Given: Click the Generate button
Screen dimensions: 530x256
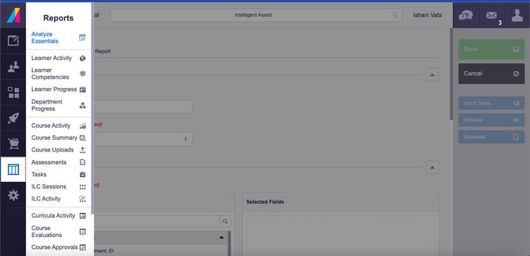Looking at the screenshot, I should pyautogui.click(x=491, y=137).
